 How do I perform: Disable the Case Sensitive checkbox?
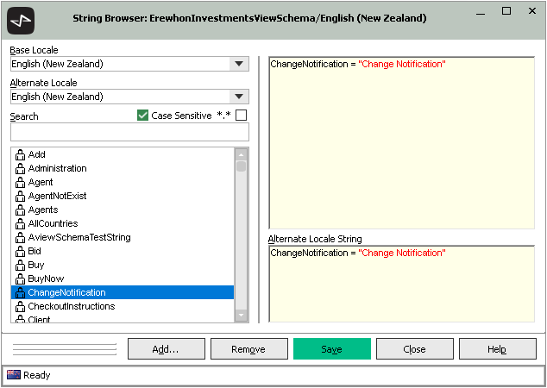(x=143, y=116)
